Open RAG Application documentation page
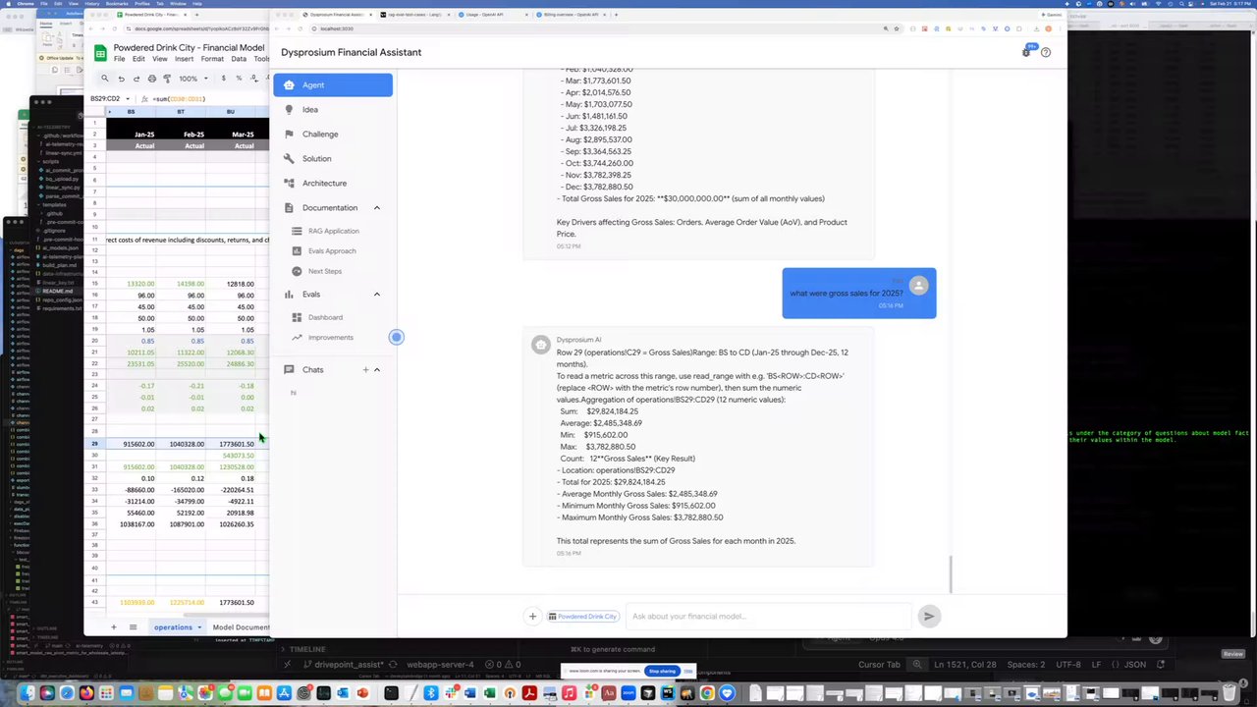 (333, 231)
